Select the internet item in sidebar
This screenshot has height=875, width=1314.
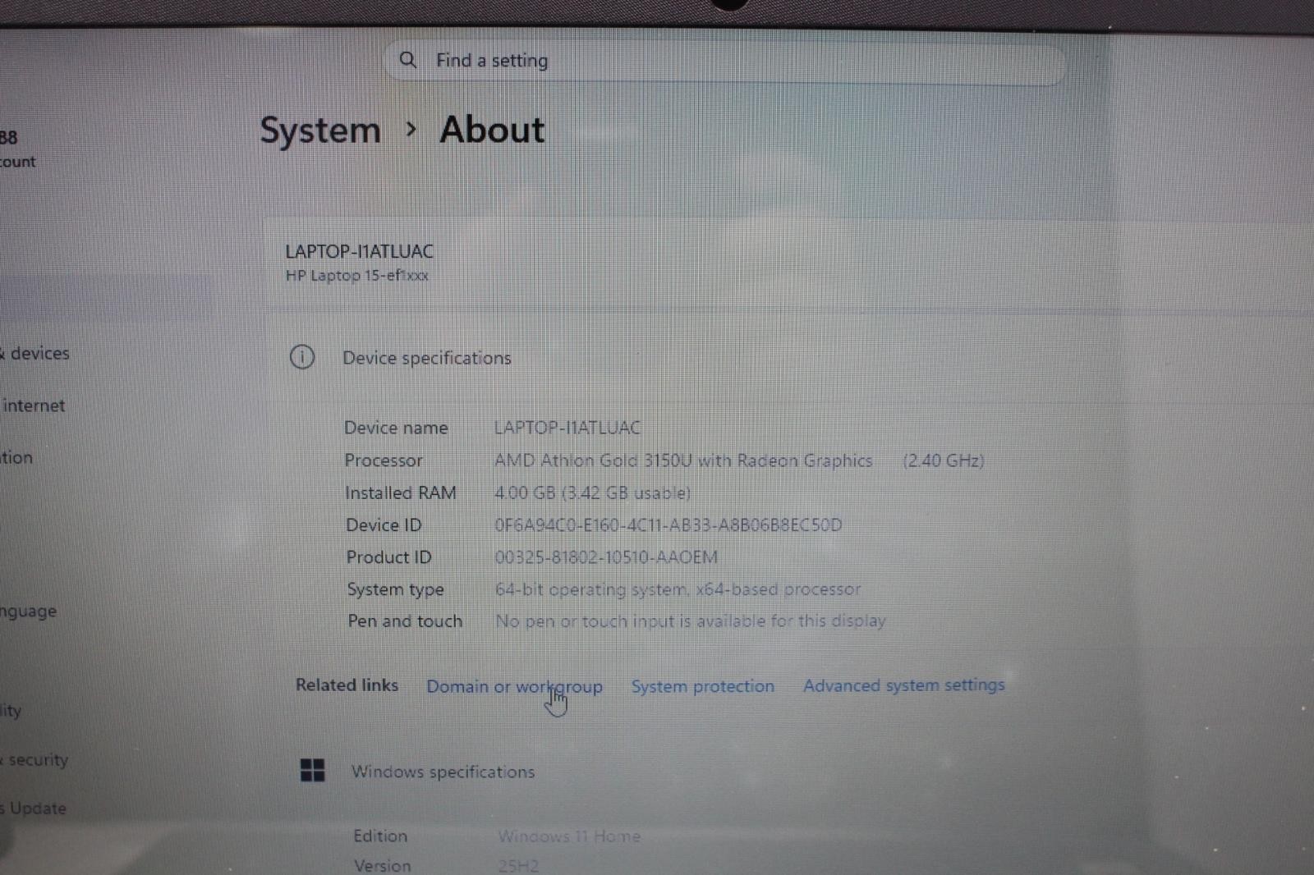point(34,405)
